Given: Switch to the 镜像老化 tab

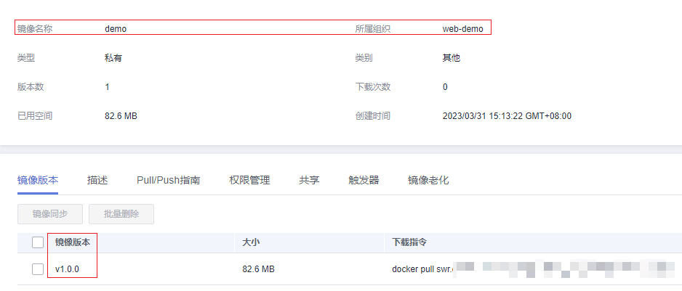Looking at the screenshot, I should pos(428,180).
